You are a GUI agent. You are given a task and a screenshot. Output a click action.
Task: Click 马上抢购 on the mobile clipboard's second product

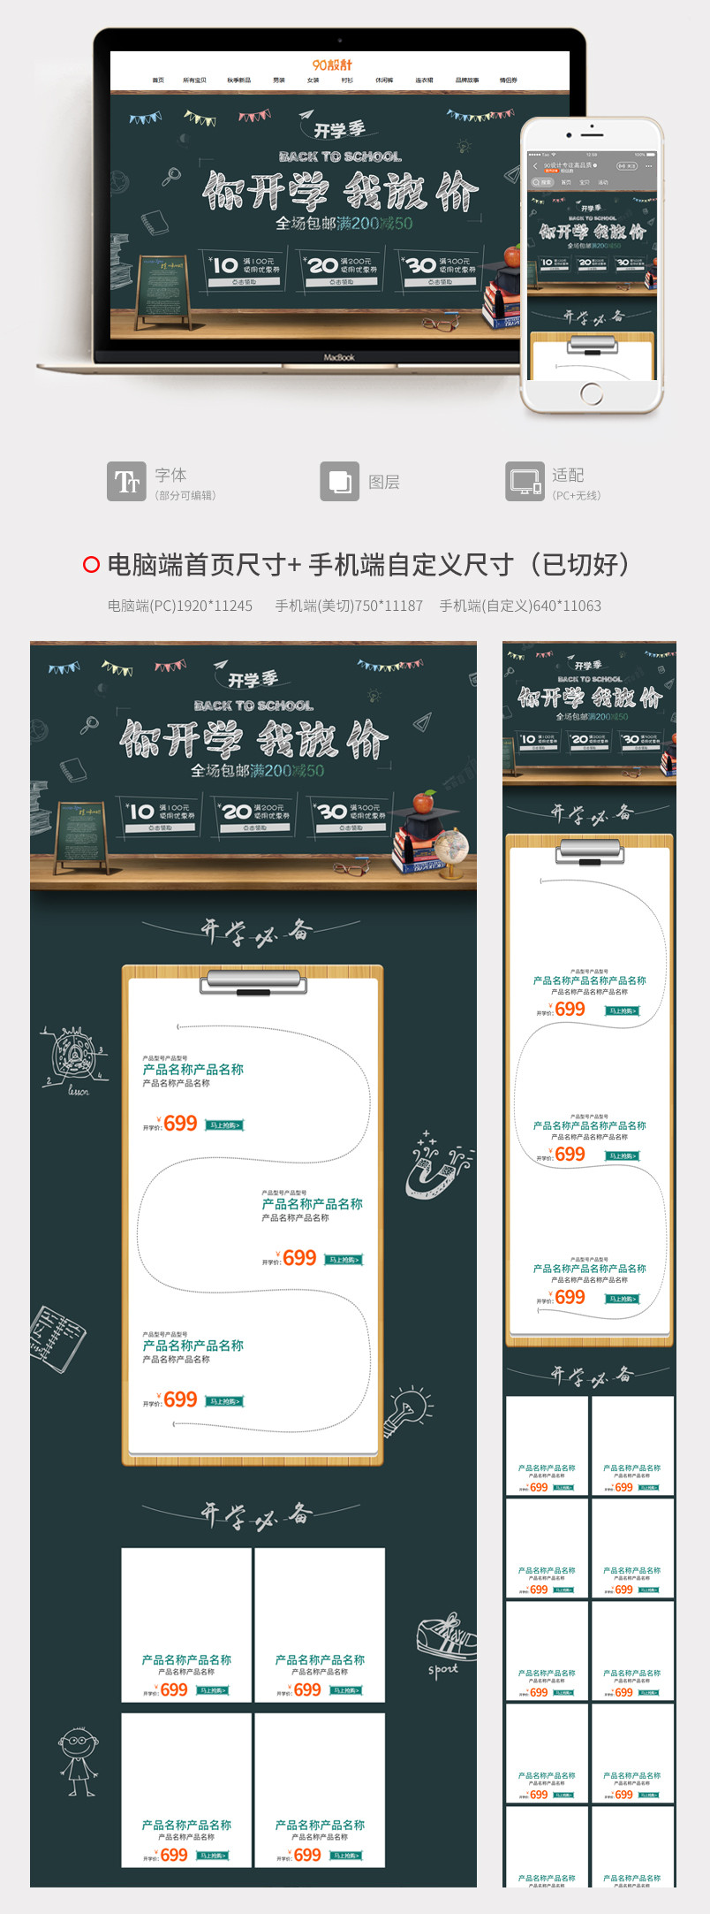coord(622,1155)
